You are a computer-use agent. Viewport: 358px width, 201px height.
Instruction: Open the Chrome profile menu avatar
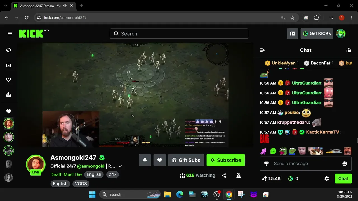click(x=341, y=18)
